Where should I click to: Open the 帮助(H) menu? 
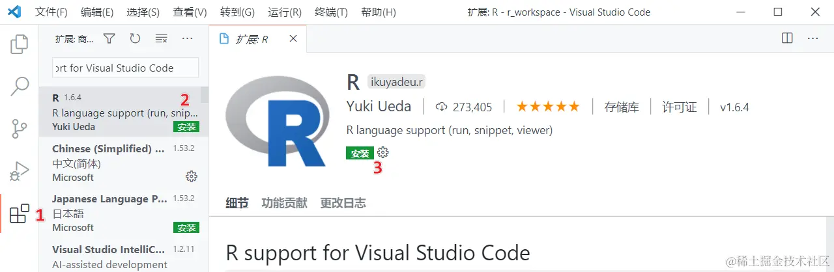[378, 12]
